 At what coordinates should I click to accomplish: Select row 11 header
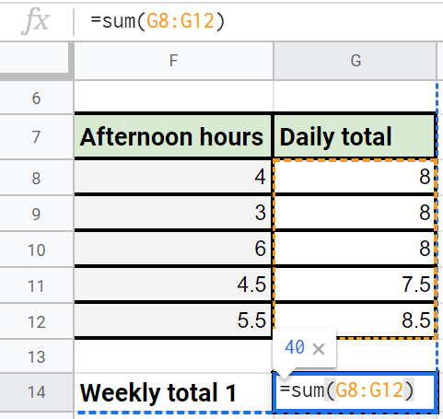tap(37, 285)
